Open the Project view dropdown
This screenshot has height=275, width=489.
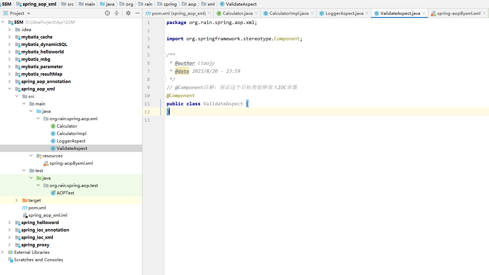[x=29, y=13]
